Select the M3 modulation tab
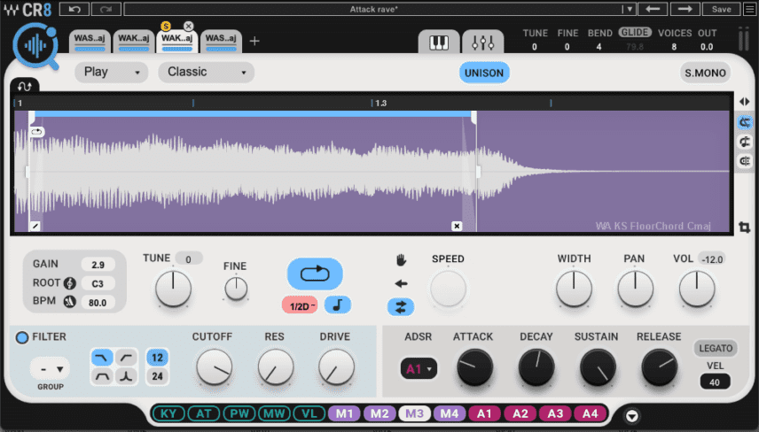 (x=414, y=413)
